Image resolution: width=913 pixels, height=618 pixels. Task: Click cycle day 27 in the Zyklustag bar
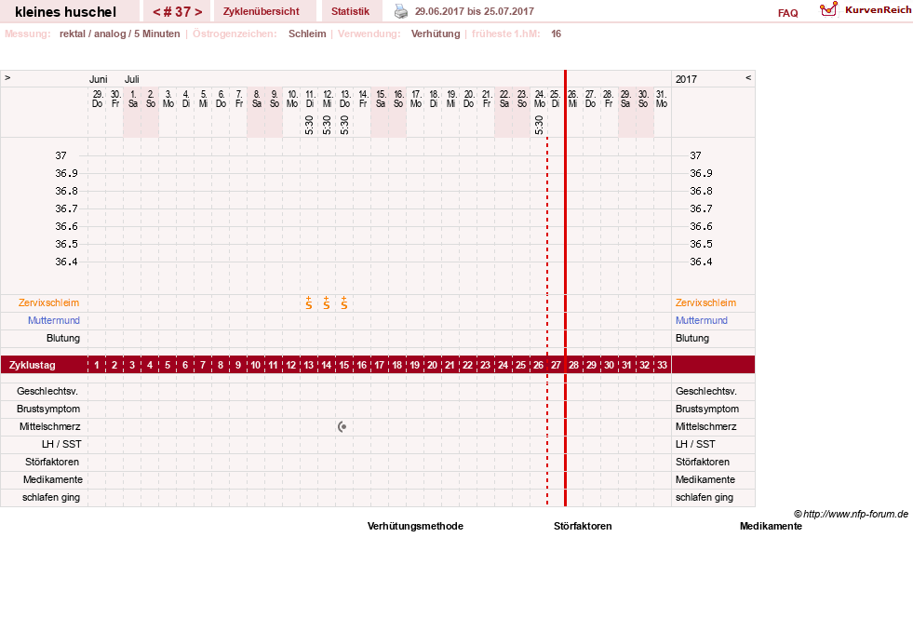click(556, 365)
